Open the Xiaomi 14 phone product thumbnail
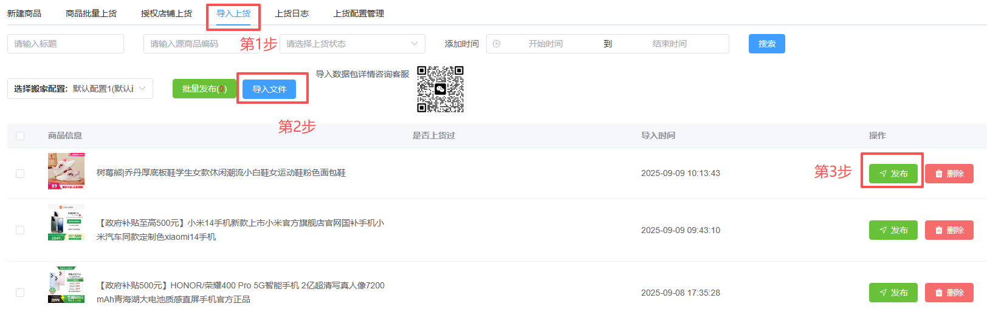The width and height of the screenshot is (987, 309). [66, 223]
